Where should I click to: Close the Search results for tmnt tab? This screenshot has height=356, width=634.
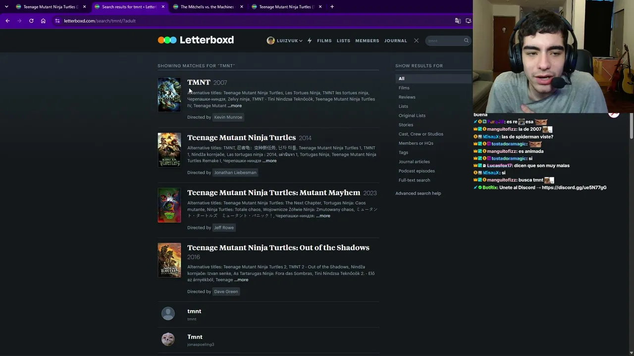pyautogui.click(x=163, y=7)
